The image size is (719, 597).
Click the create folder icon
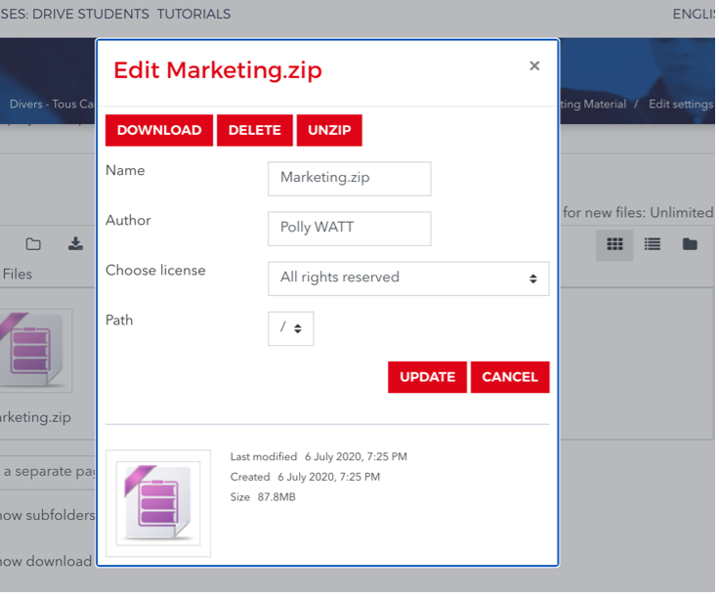point(33,244)
